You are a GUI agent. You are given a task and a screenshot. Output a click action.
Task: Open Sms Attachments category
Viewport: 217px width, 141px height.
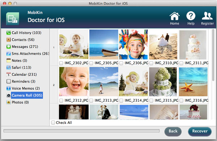tap(30, 53)
